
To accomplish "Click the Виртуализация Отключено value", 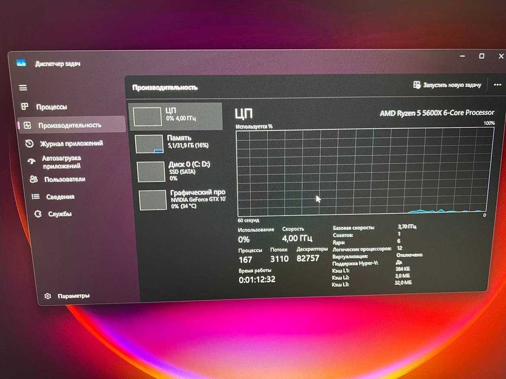I will (x=409, y=255).
